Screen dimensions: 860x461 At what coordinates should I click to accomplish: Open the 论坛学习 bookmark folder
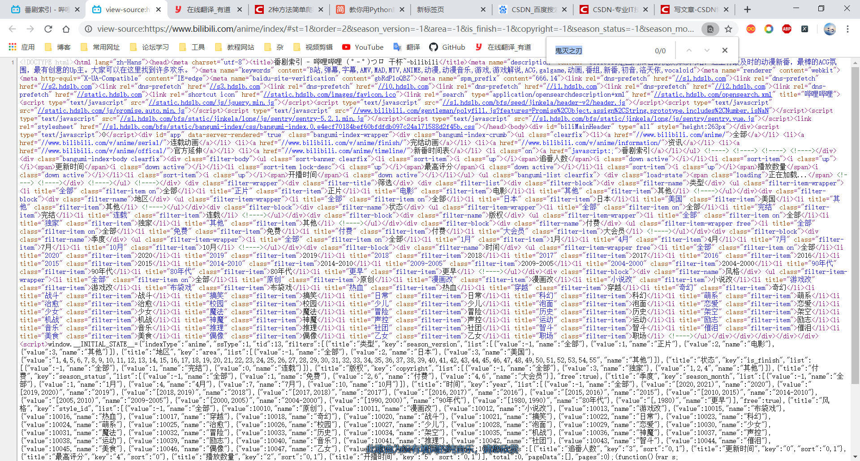click(x=150, y=47)
